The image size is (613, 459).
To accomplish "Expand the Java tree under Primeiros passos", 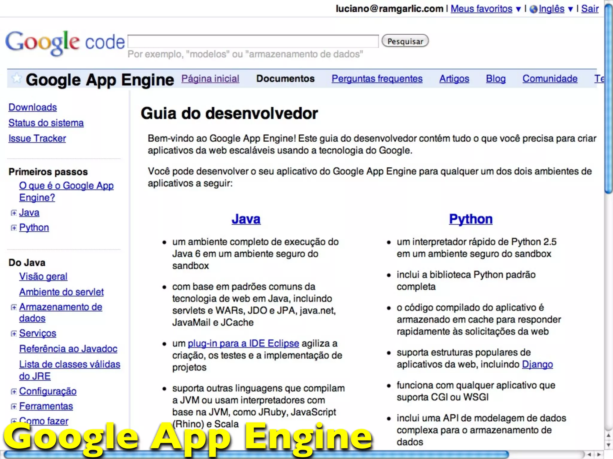I will 13,213.
